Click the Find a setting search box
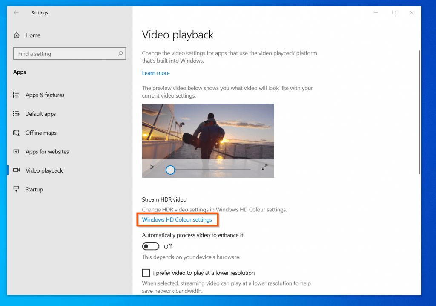Image resolution: width=436 pixels, height=306 pixels. click(69, 53)
